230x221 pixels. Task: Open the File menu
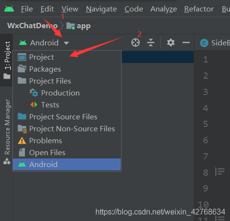(27, 9)
